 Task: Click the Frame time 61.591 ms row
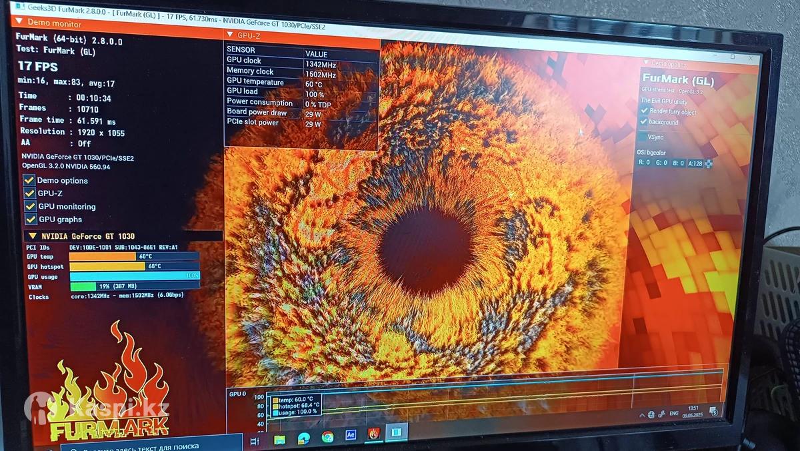coord(67,121)
